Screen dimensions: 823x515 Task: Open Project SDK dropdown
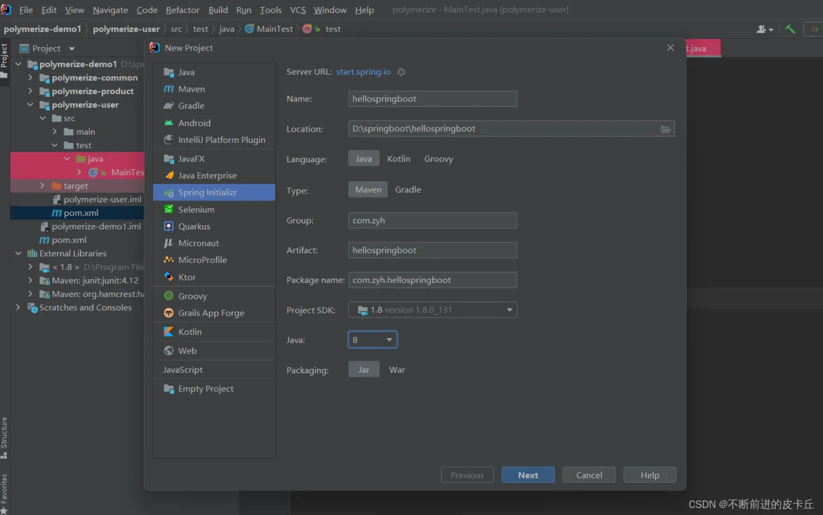(433, 310)
